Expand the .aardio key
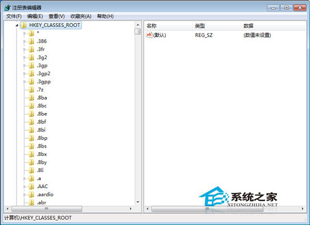 [x=24, y=195]
